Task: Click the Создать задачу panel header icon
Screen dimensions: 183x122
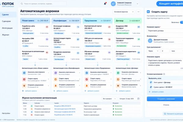Action: (x=148, y=12)
